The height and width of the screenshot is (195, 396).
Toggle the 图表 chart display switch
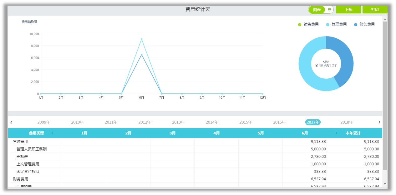[x=321, y=10]
